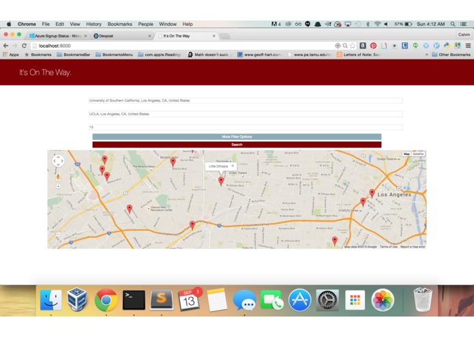This screenshot has width=474, height=337.
Task: Switch map to Satellite view
Action: click(x=418, y=154)
